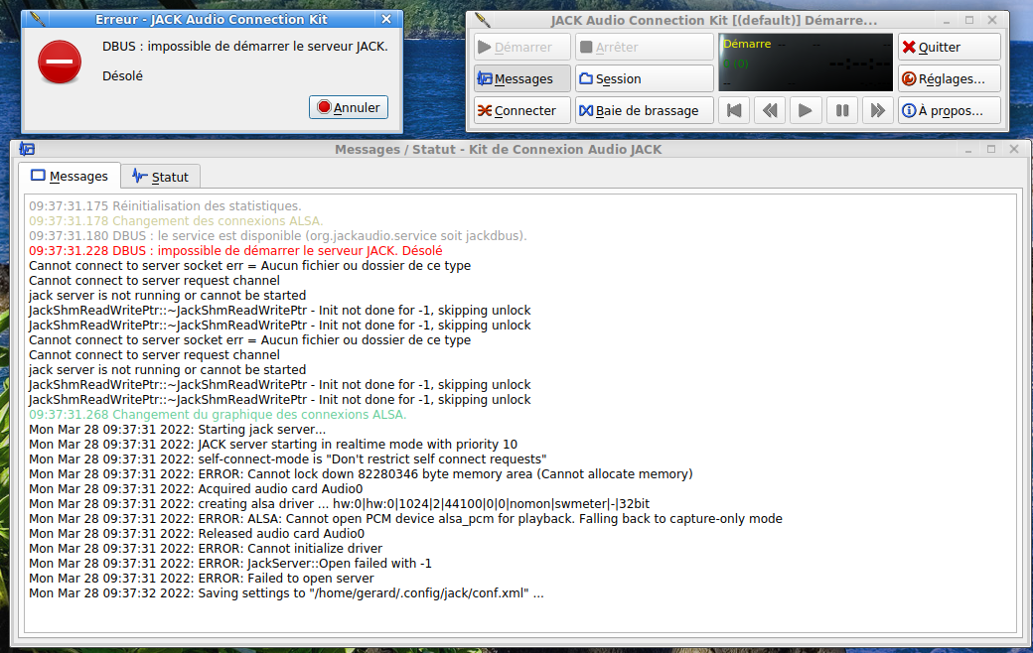Image resolution: width=1033 pixels, height=653 pixels.
Task: Click the JACK main window title icon
Action: (x=483, y=20)
